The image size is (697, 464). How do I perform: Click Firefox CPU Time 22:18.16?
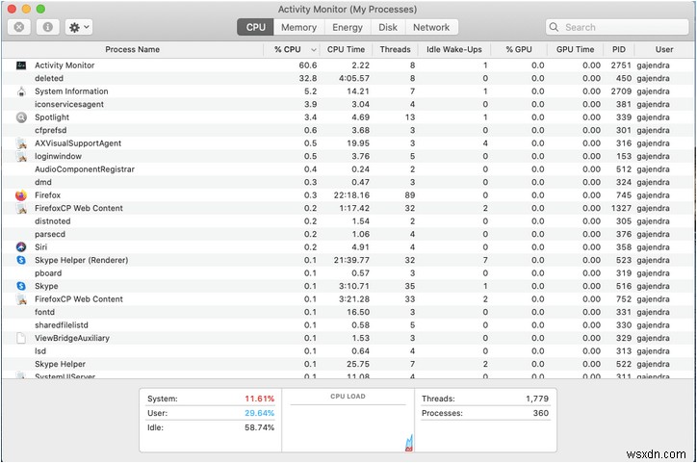(351, 195)
